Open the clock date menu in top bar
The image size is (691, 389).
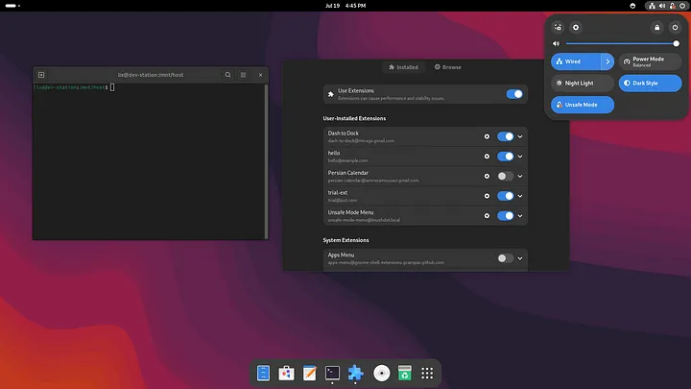(345, 6)
